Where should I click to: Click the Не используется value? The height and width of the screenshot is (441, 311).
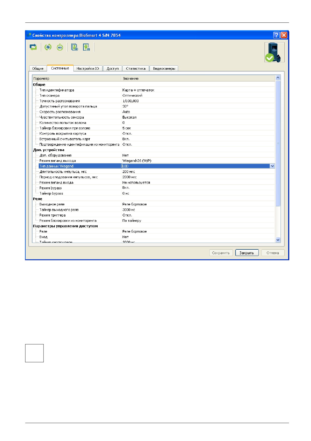point(136,182)
